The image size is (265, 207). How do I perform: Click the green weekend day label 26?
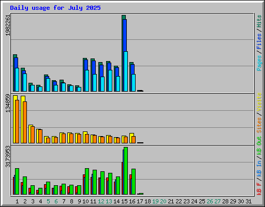click(210, 201)
